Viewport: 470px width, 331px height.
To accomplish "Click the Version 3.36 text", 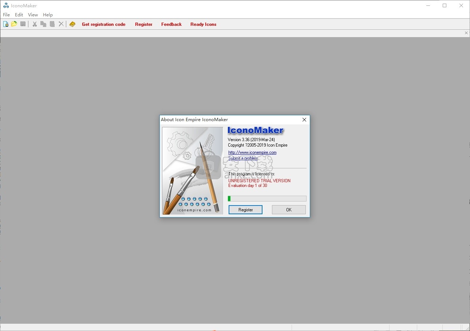I will tap(251, 140).
